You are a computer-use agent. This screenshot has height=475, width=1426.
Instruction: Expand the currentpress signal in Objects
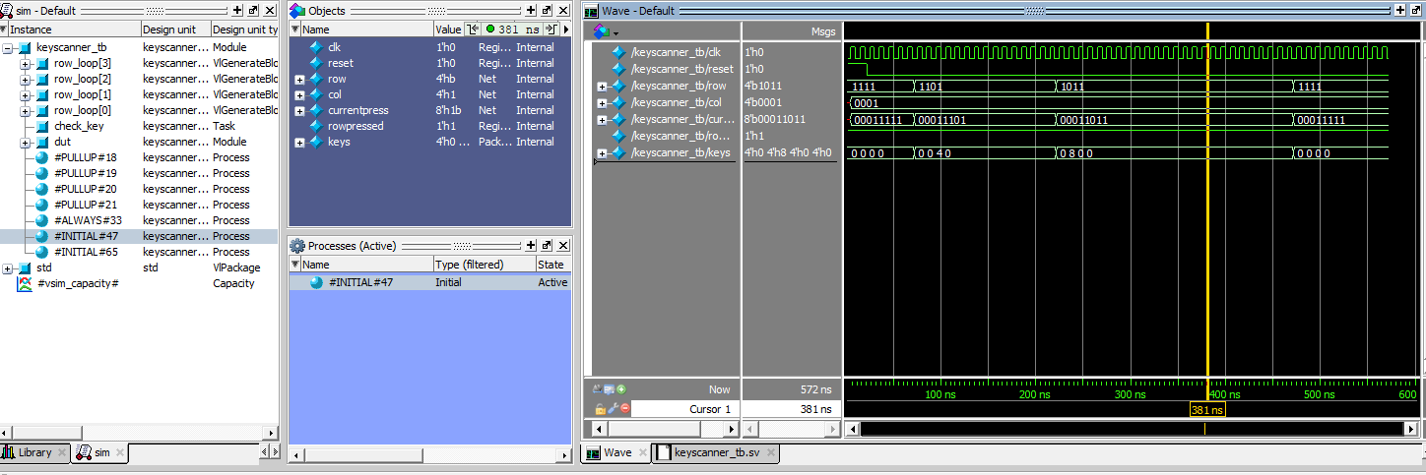coord(299,110)
